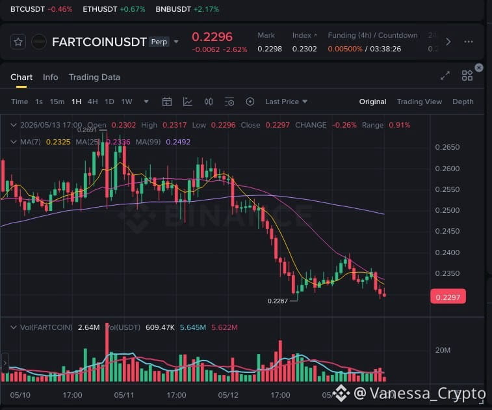
Task: Click the 20M volume axis label
Action: (443, 350)
